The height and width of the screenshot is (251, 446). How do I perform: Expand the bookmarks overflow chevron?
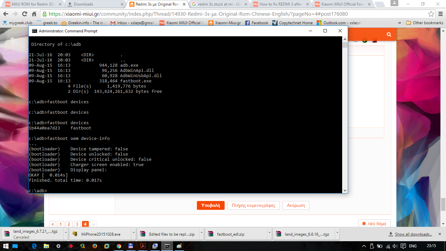[400, 23]
